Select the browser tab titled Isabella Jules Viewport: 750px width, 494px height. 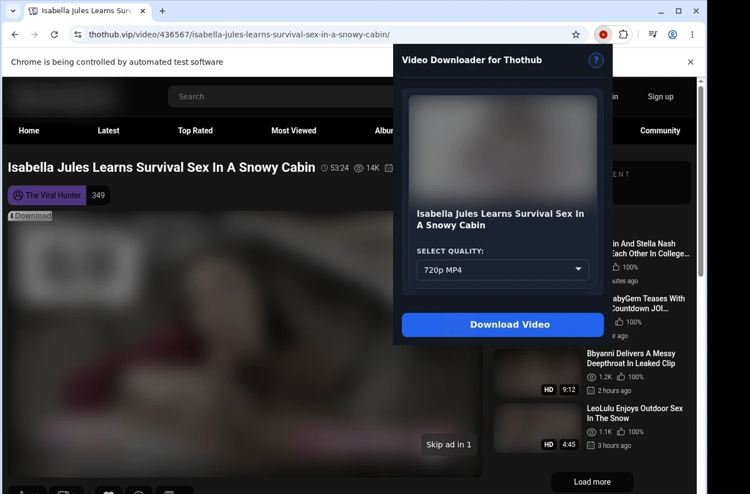87,11
